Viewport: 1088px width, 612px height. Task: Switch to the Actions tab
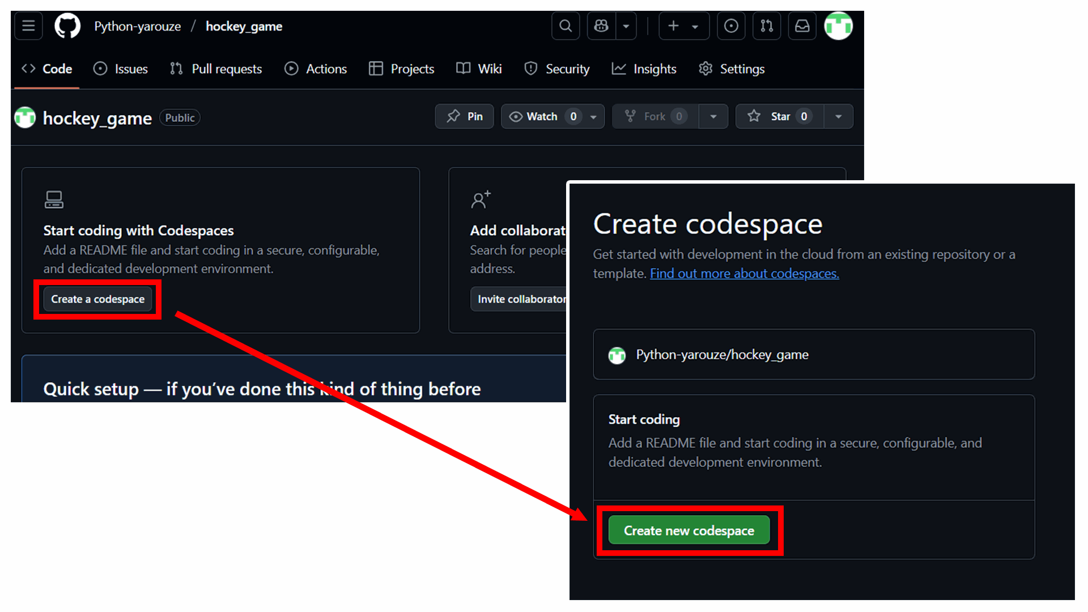pos(316,69)
